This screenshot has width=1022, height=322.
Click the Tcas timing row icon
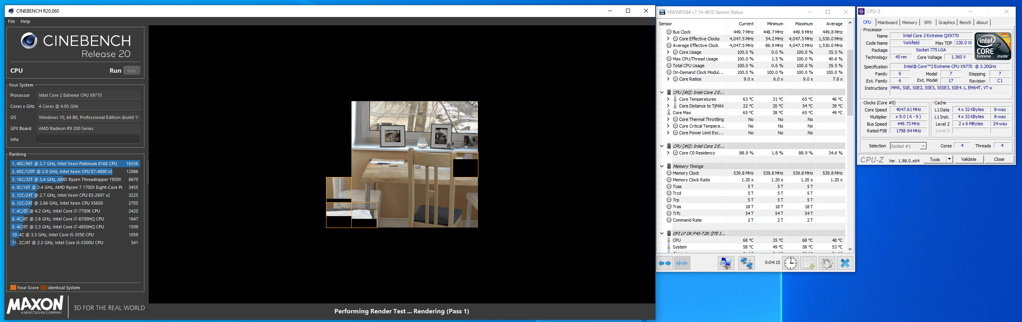669,186
